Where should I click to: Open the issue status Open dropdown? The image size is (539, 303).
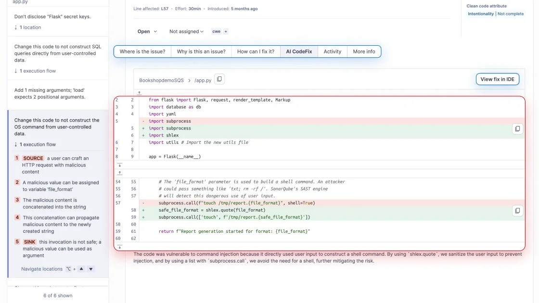(x=147, y=31)
